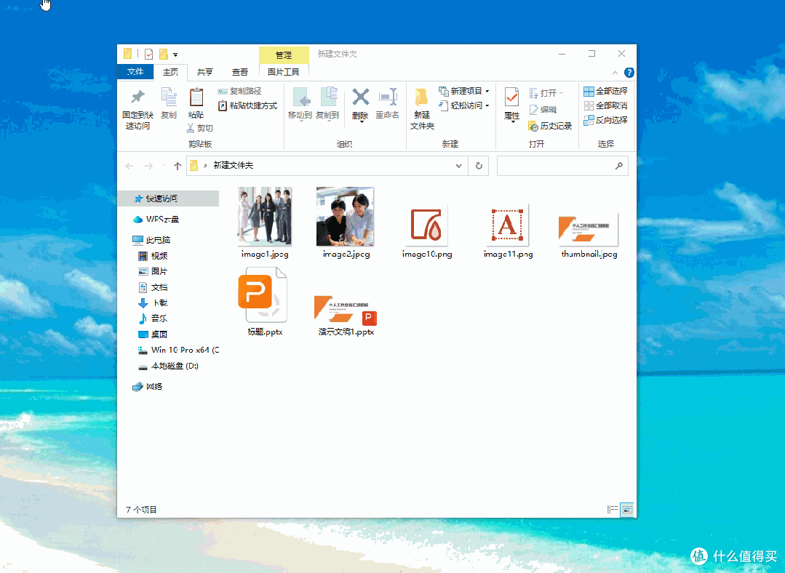The image size is (785, 573).
Task: Click Invert Selection (反向选择)
Action: (605, 120)
